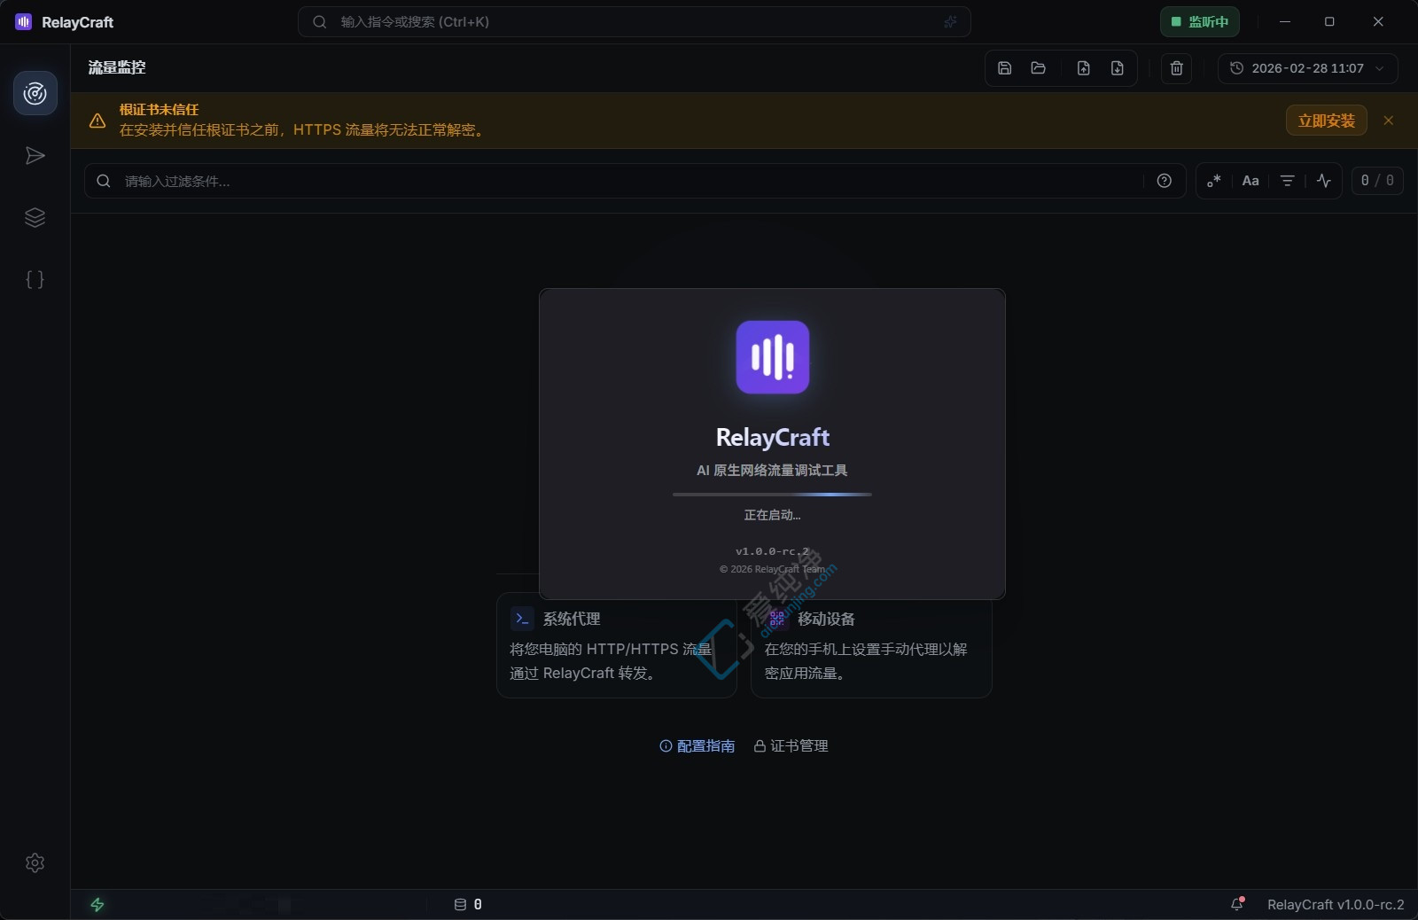Open the scripting {} panel in sidebar
The image size is (1418, 920).
pyautogui.click(x=35, y=279)
